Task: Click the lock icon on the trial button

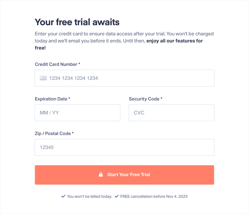Action: (x=101, y=175)
